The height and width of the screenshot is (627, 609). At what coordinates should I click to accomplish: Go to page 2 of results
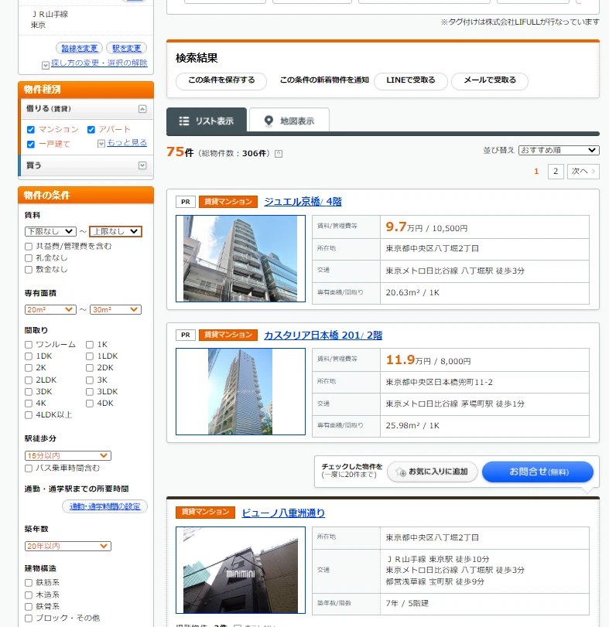pyautogui.click(x=556, y=171)
